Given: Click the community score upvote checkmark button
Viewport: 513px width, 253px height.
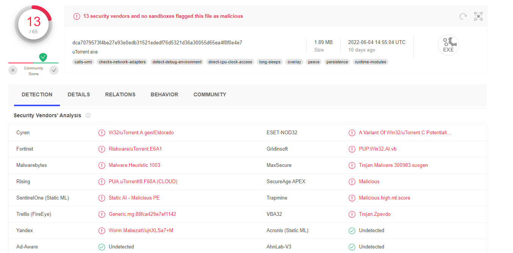Looking at the screenshot, I should [x=54, y=70].
